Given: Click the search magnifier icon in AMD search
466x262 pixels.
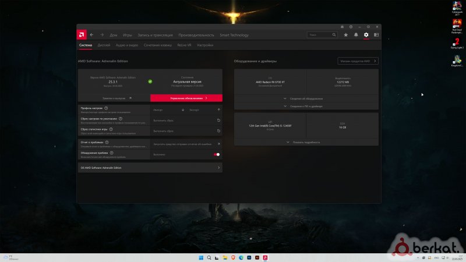Looking at the screenshot, I should (334, 35).
